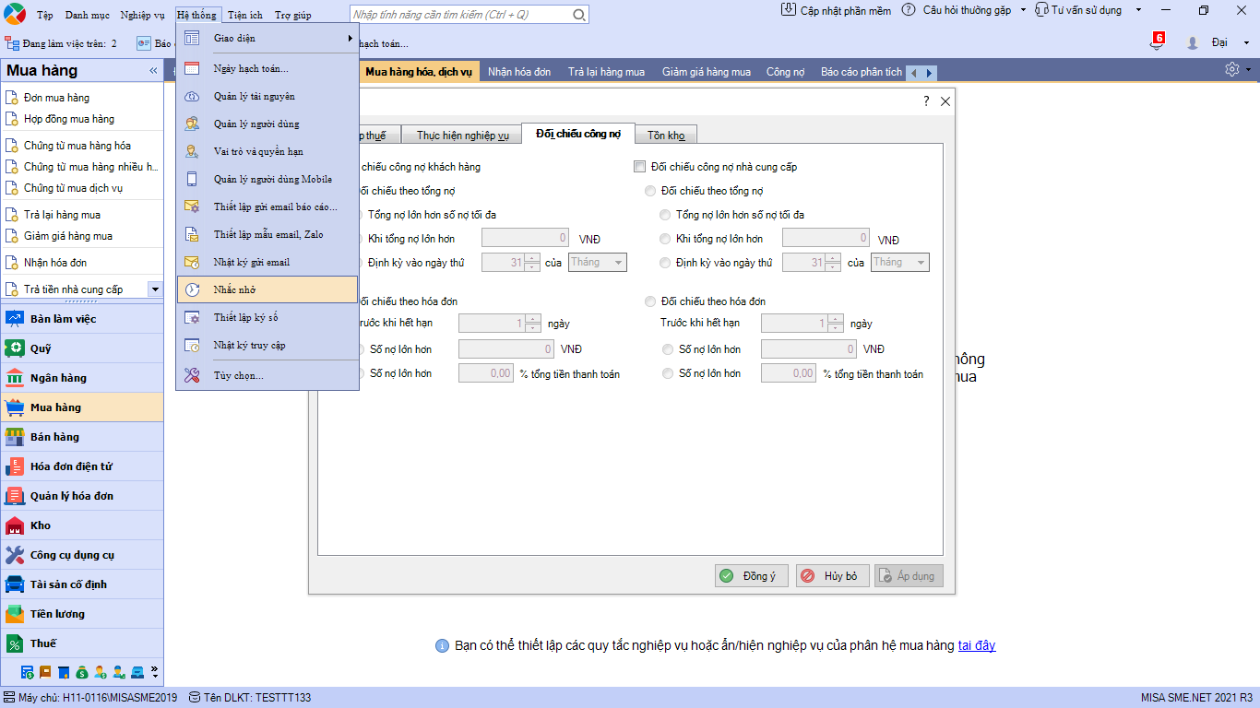Open Nhật ký truy cập menu item

click(267, 345)
